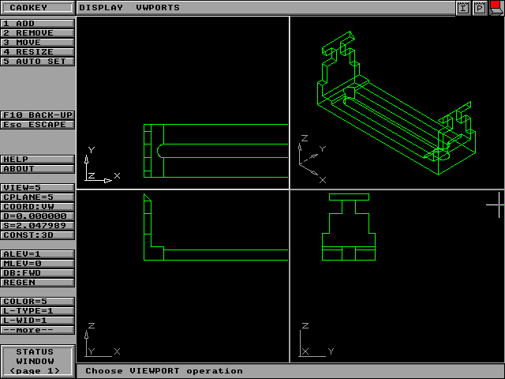The image size is (505, 379).
Task: Toggle the COORD:VW setting
Action: pyautogui.click(x=38, y=207)
